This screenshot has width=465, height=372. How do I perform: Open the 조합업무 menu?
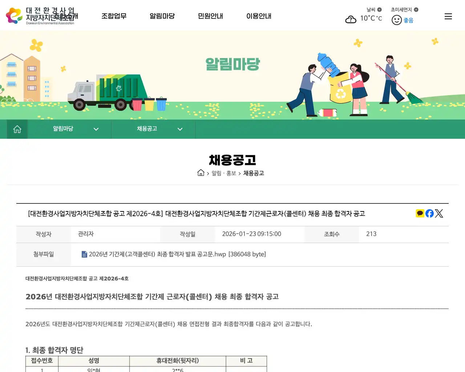pyautogui.click(x=114, y=16)
